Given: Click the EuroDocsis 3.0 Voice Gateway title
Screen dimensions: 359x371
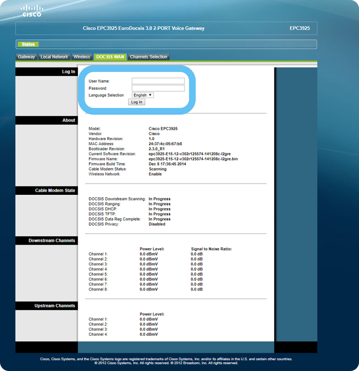Looking at the screenshot, I should pyautogui.click(x=144, y=28).
